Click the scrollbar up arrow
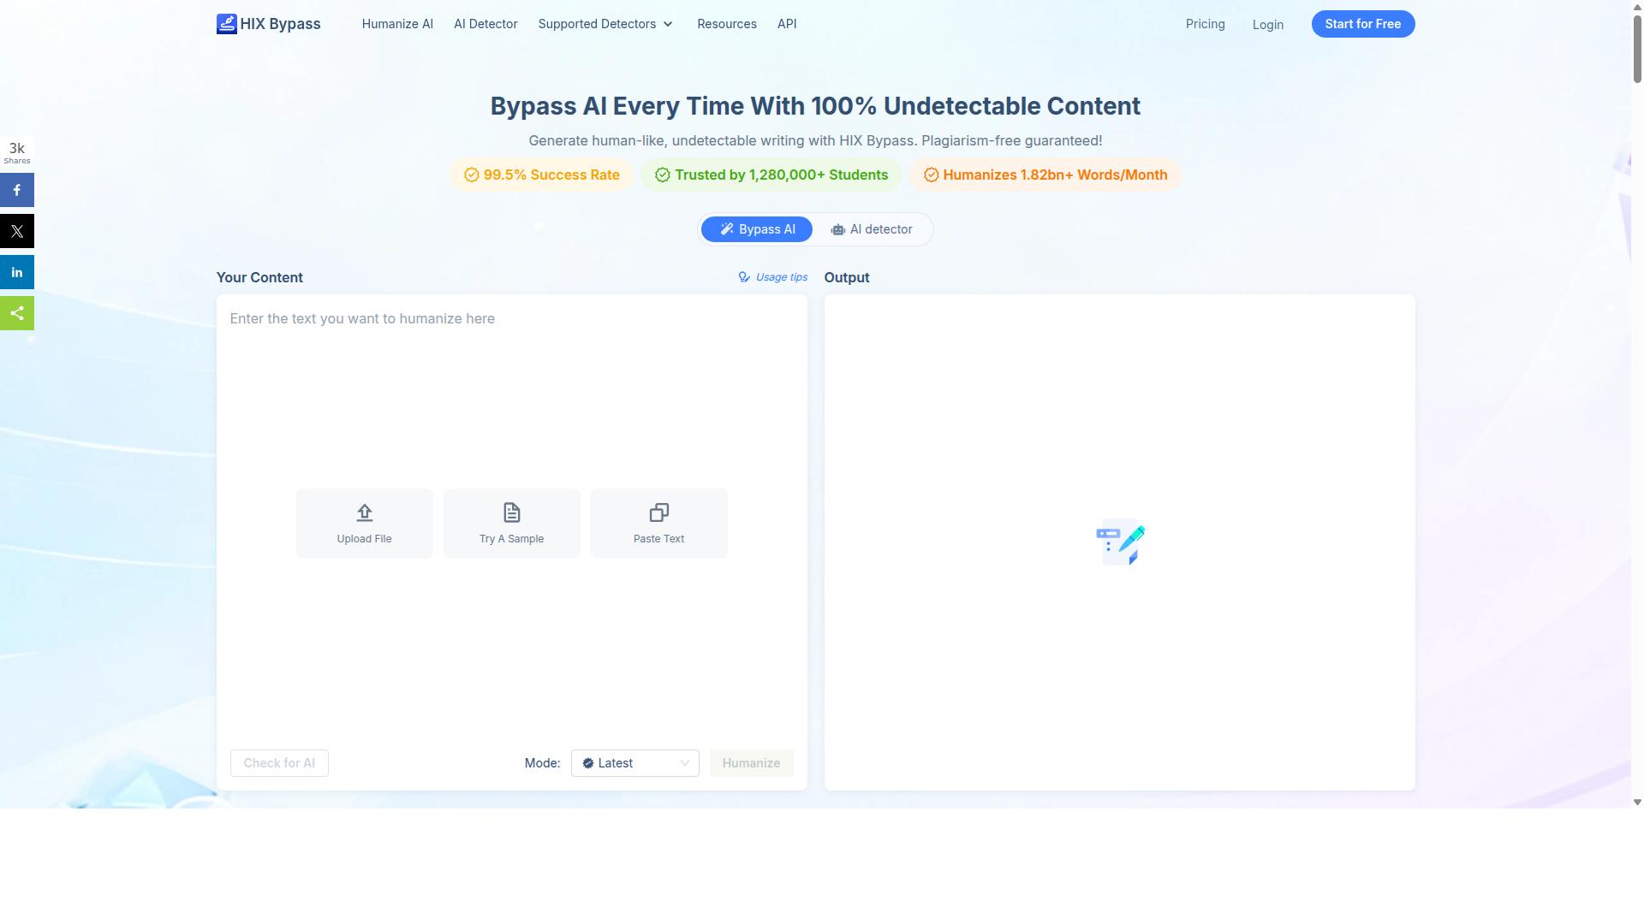Viewport: 1644px width, 924px height. pos(1637,5)
